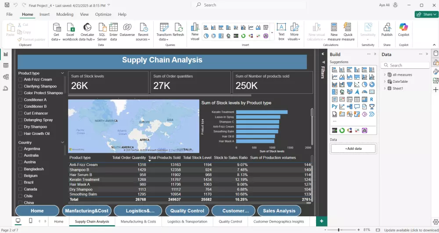Click the settings gear at bottom right
Screen dimensions: 439x233
435,222
